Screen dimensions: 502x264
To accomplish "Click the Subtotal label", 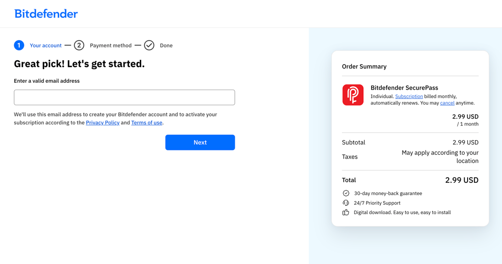I will pos(353,143).
